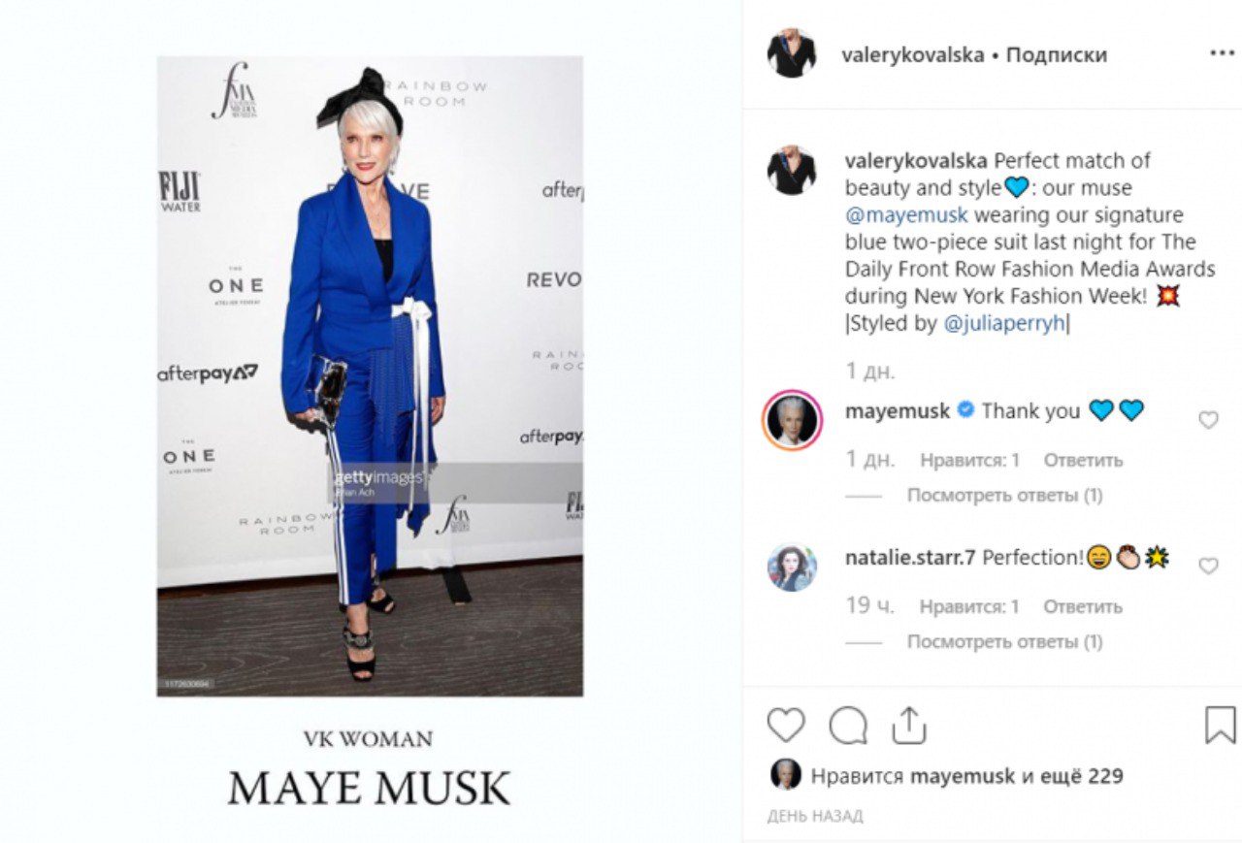Reply to the natalie.starr.7 comment

[1083, 606]
